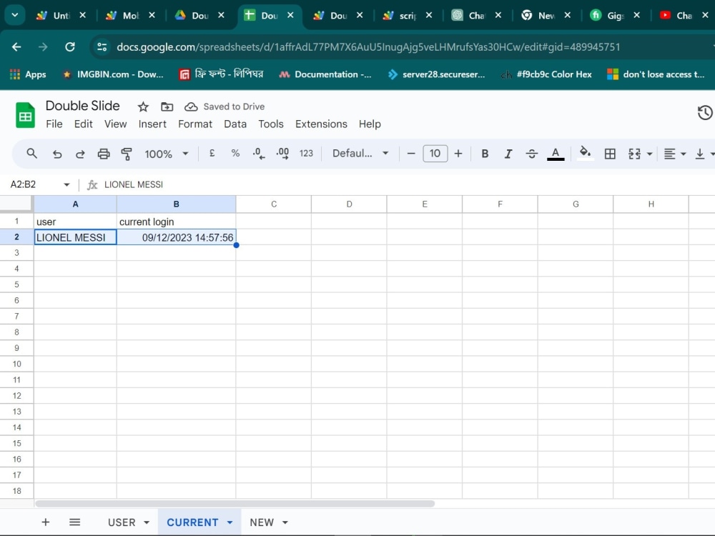Redo the last undone action
The image size is (715, 536).
click(x=80, y=154)
